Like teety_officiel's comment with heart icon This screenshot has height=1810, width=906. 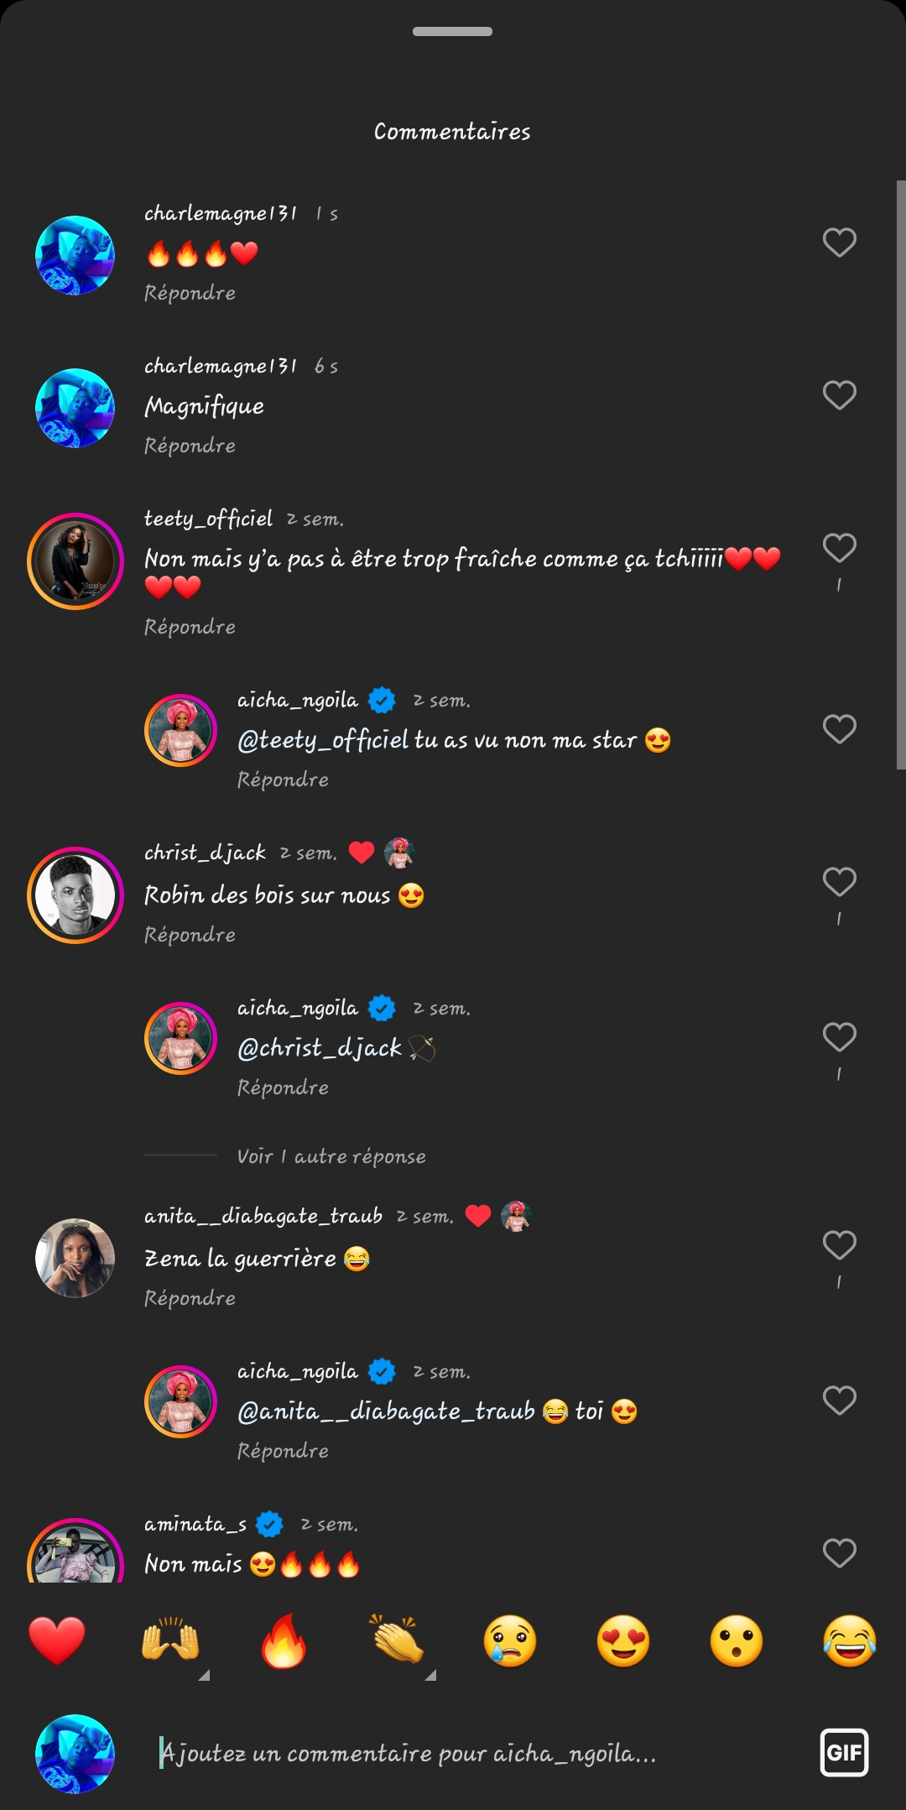coord(839,548)
